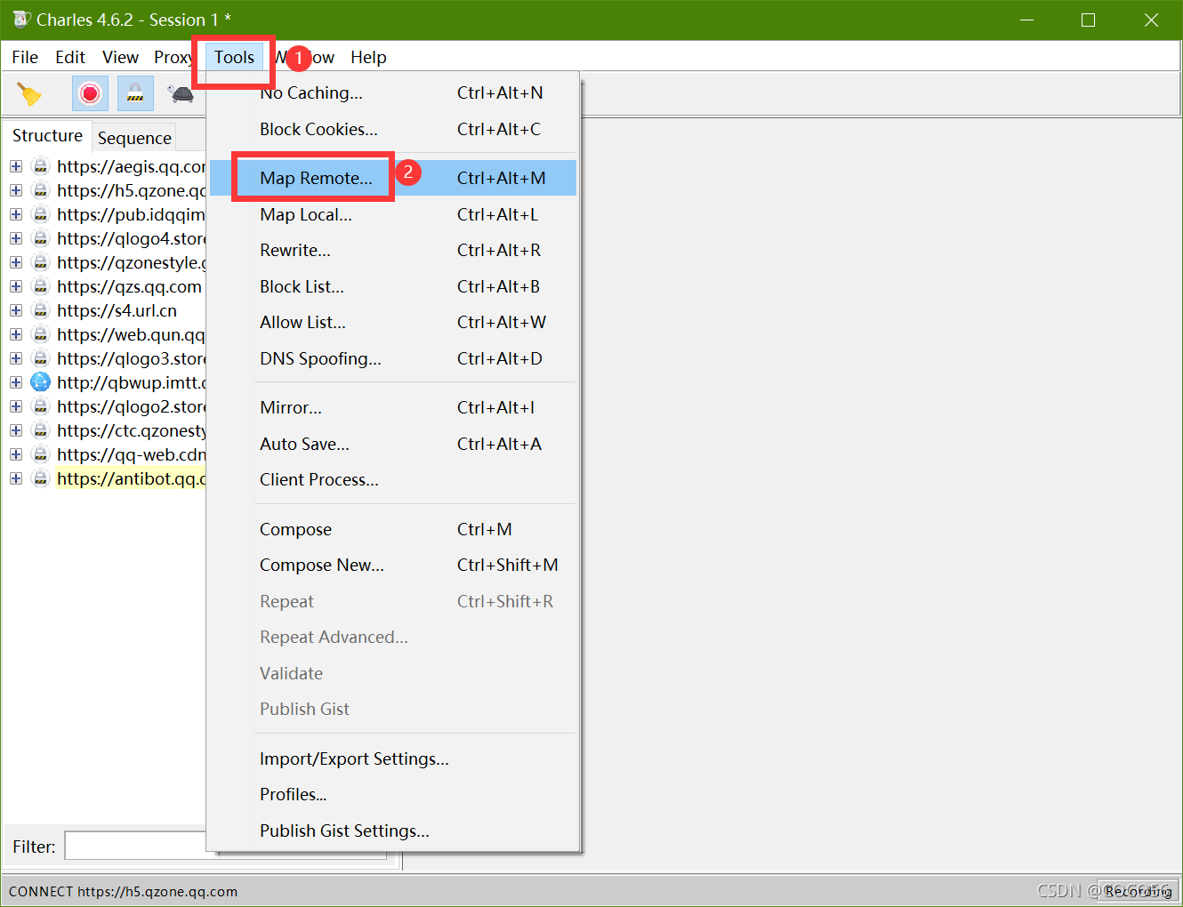Toggle recording with the red record icon
The height and width of the screenshot is (907, 1183).
89,92
